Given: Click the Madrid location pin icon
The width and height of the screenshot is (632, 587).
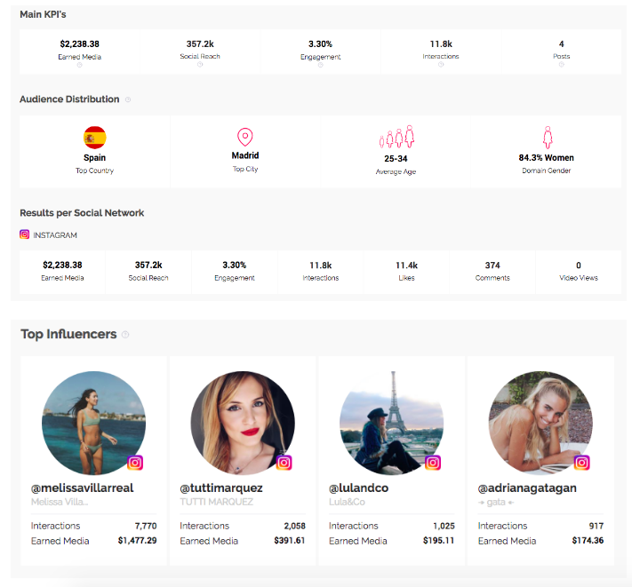Looking at the screenshot, I should pyautogui.click(x=245, y=137).
